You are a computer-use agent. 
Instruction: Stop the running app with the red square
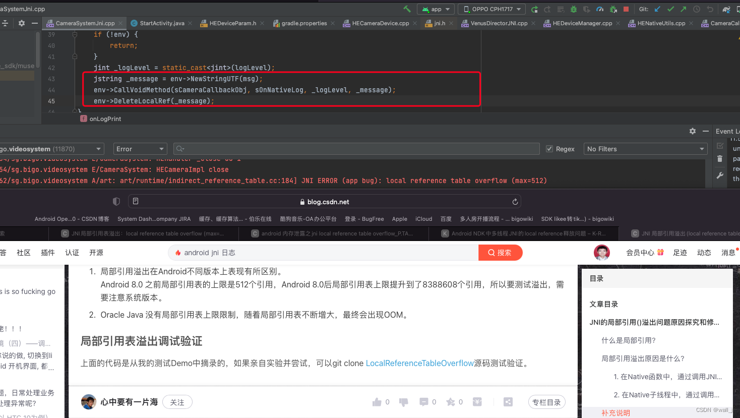pyautogui.click(x=626, y=9)
